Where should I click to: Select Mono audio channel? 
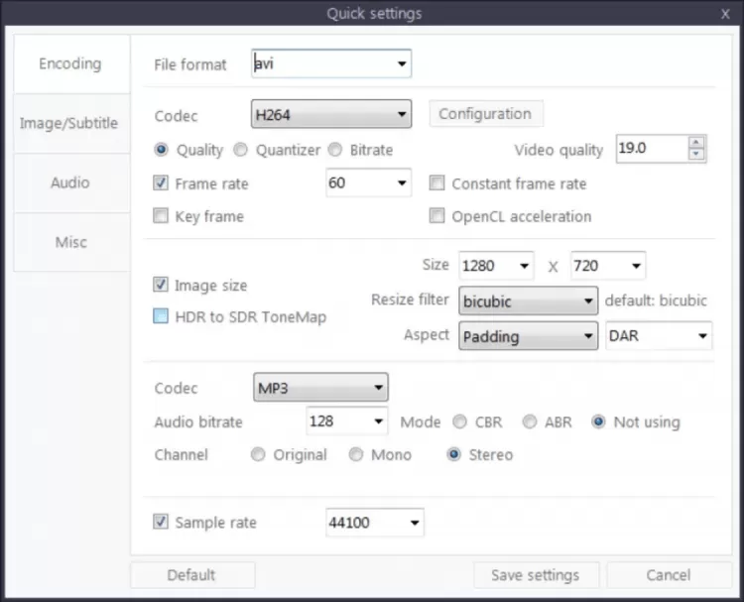[356, 455]
